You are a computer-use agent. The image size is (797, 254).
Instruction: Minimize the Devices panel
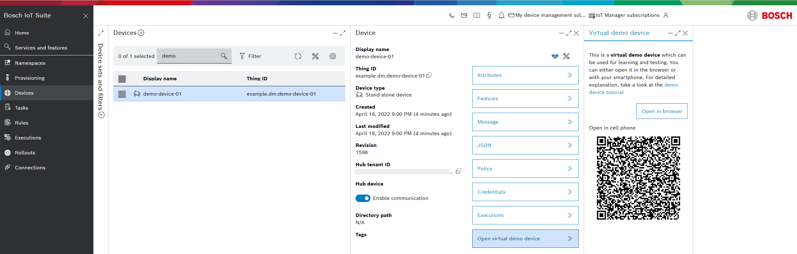coord(335,33)
